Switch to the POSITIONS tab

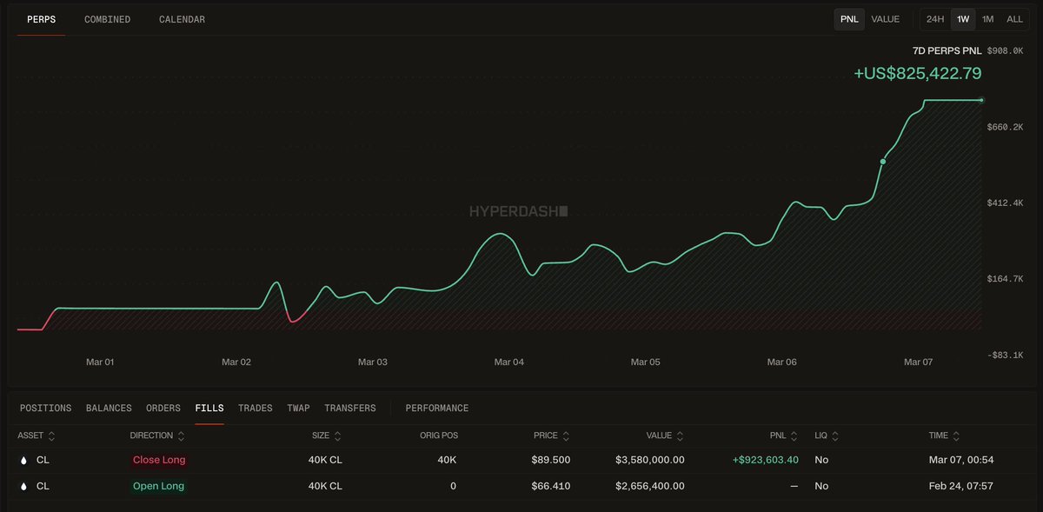pyautogui.click(x=45, y=408)
